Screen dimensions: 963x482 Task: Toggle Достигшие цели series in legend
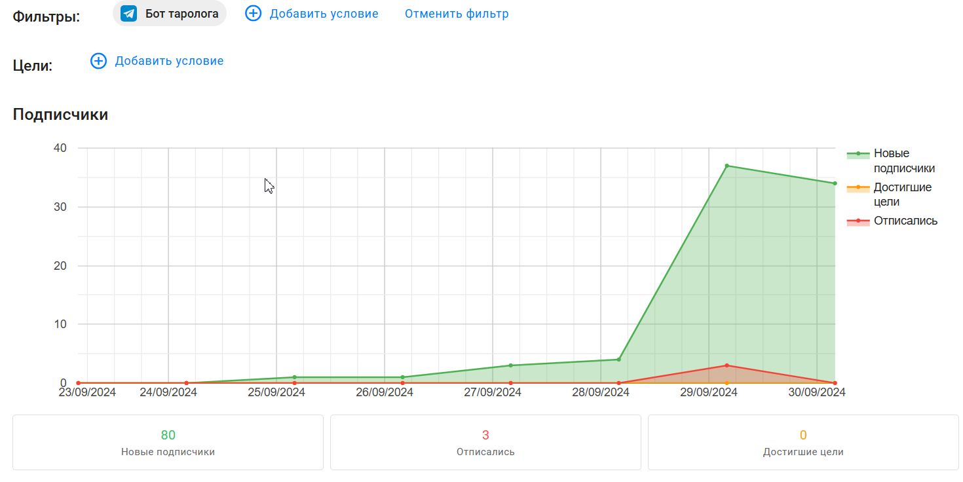coord(902,195)
